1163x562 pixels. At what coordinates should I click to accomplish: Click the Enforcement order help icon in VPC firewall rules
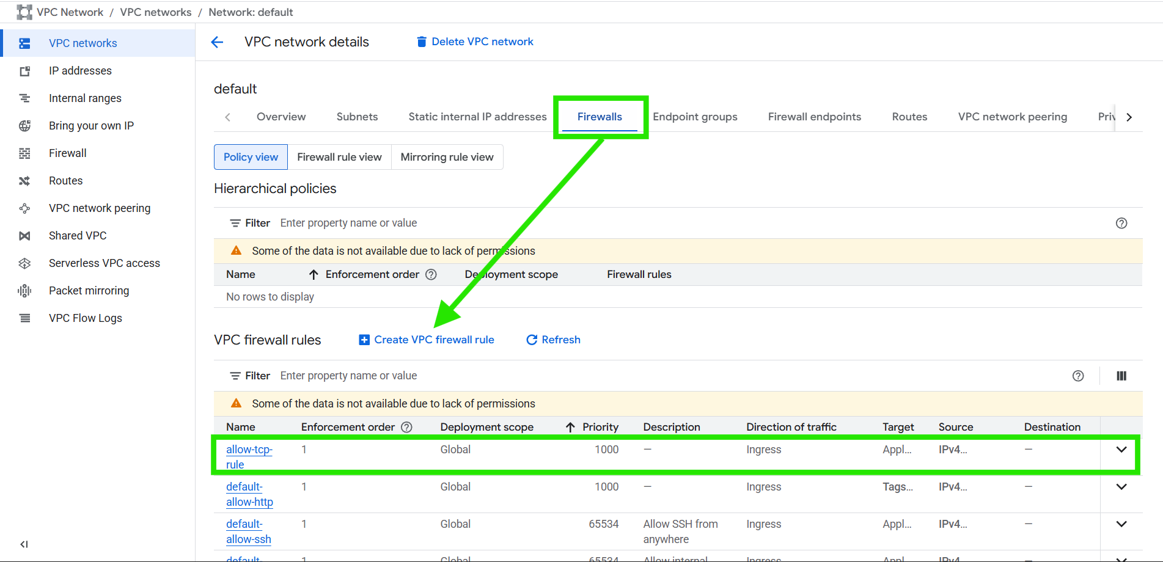pyautogui.click(x=406, y=427)
